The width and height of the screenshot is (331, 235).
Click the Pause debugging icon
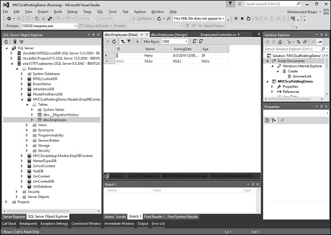pyautogui.click(x=235, y=18)
